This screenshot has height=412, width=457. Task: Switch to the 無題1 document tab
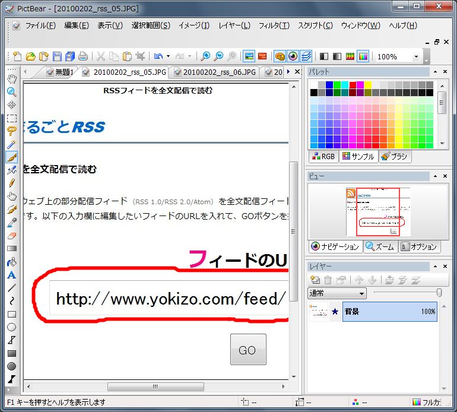[x=60, y=72]
